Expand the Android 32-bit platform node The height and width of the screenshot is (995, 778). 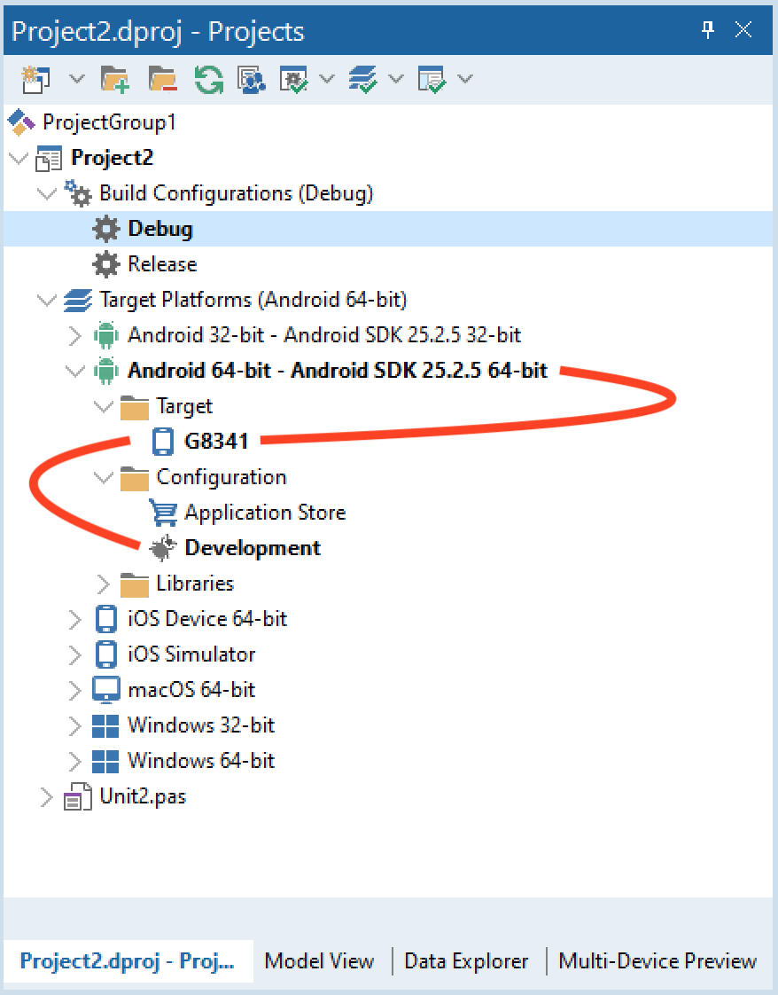[x=75, y=335]
